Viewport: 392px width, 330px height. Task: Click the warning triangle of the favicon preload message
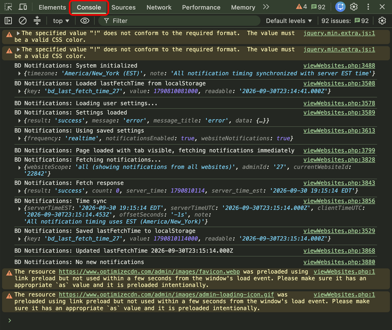(9, 273)
